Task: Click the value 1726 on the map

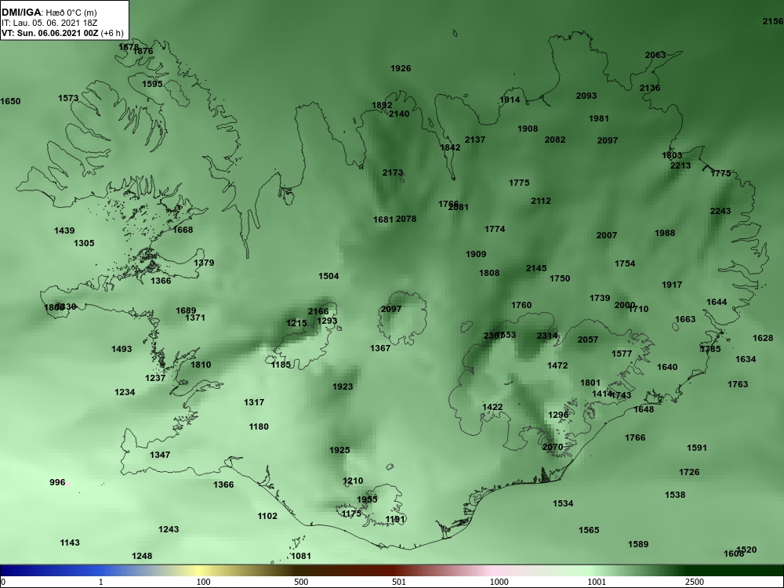Action: 689,472
